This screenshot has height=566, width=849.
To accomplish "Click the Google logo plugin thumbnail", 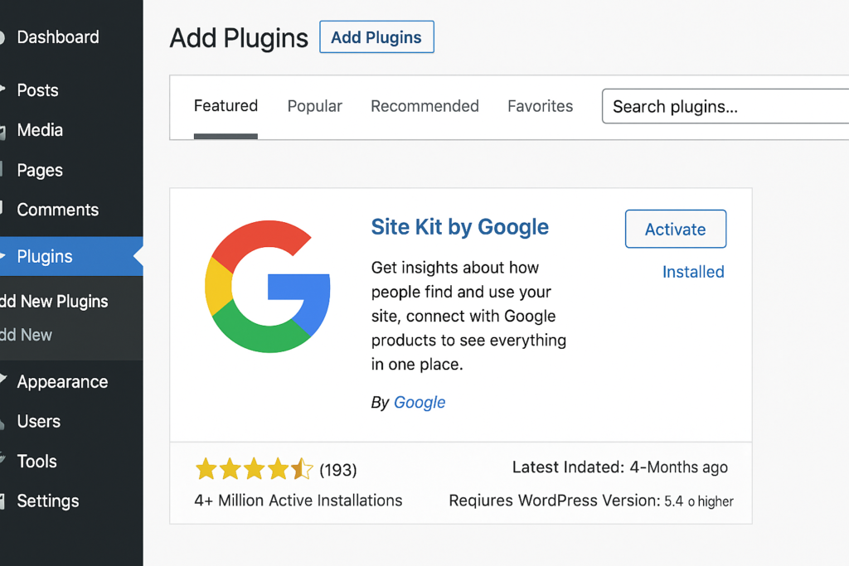I will click(267, 286).
